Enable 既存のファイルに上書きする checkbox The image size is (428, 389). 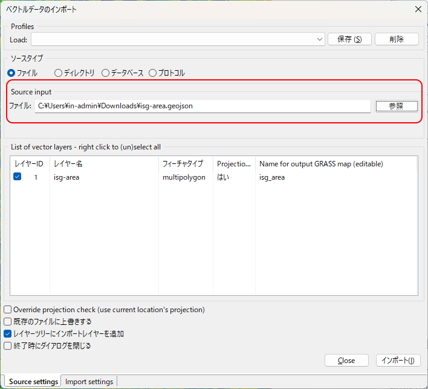click(x=8, y=321)
